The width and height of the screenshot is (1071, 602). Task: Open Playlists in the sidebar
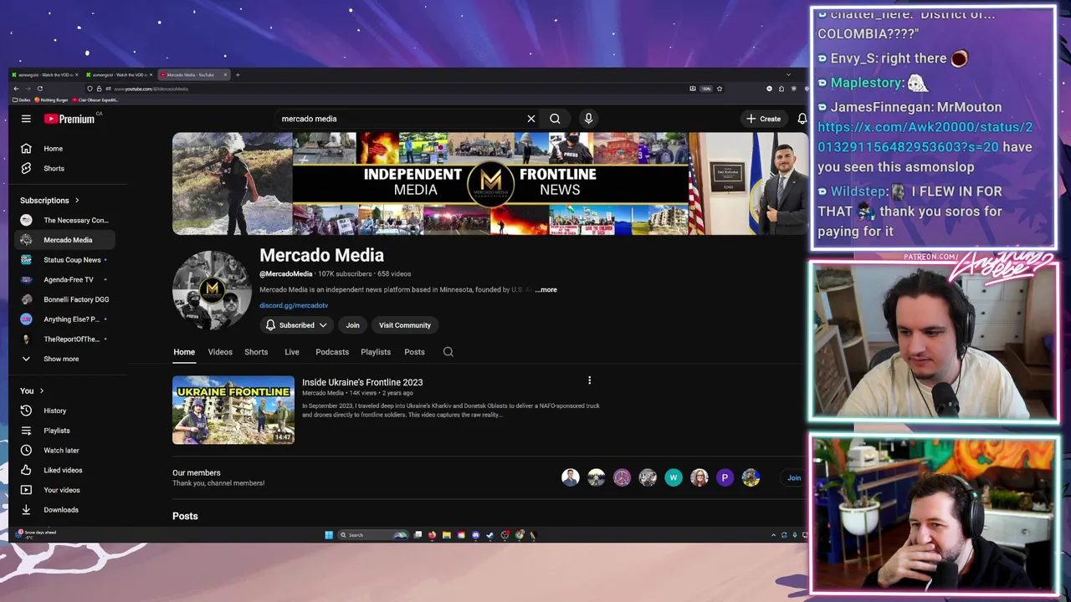pos(65,431)
